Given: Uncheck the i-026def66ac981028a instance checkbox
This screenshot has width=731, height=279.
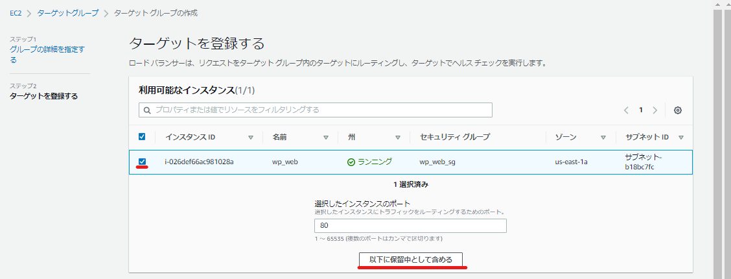Looking at the screenshot, I should click(x=142, y=162).
